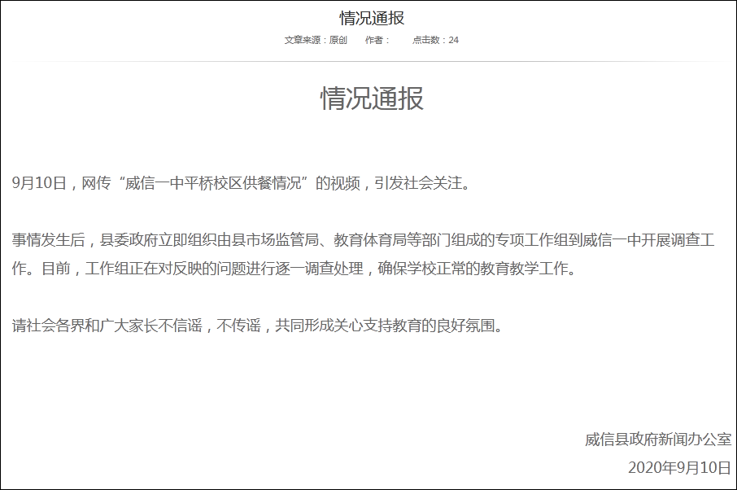Click the closing date 2020年9月10日
This screenshot has width=737, height=490.
(x=679, y=467)
